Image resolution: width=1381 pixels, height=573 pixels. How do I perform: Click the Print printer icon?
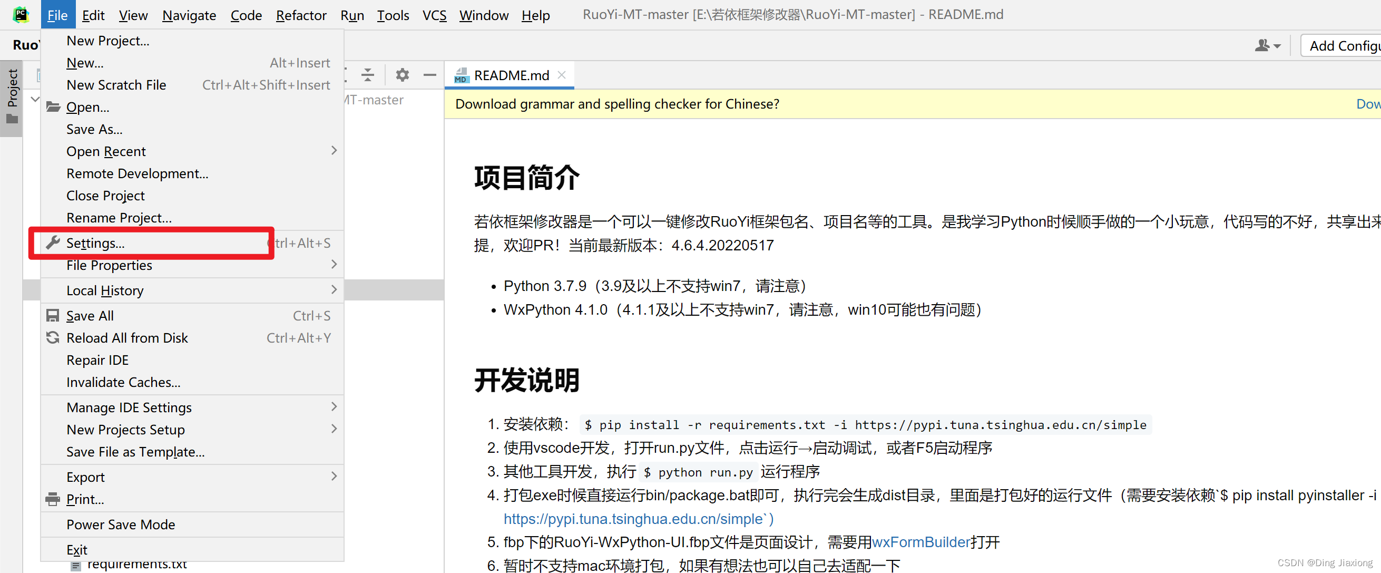(x=53, y=499)
